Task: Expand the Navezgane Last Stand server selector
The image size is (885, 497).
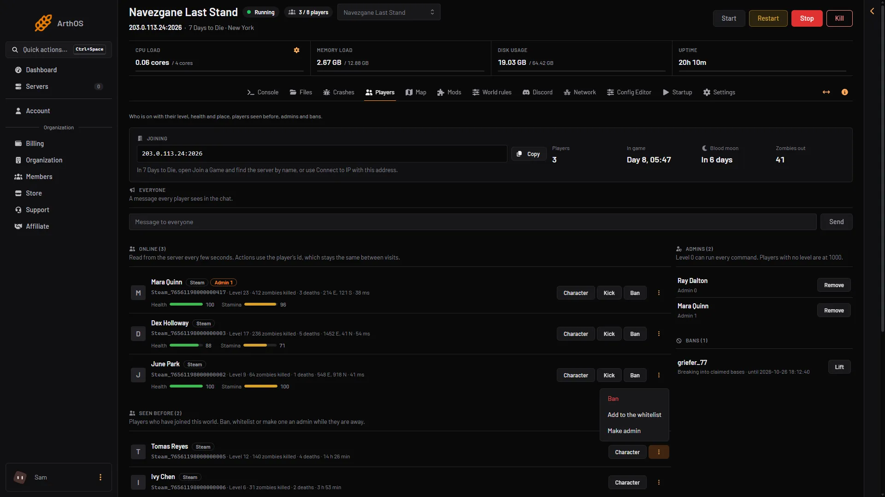Action: tap(389, 12)
